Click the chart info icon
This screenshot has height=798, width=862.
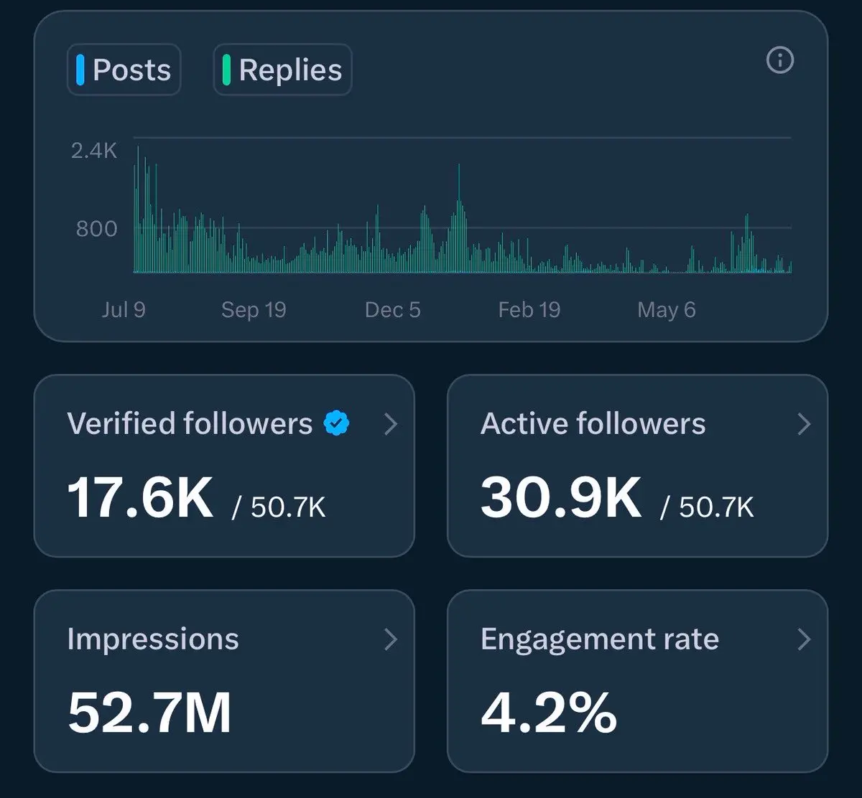780,60
